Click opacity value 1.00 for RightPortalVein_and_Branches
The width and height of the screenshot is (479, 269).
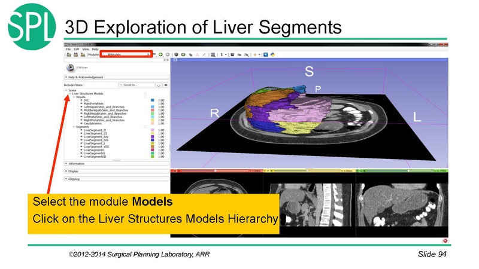[x=161, y=120]
